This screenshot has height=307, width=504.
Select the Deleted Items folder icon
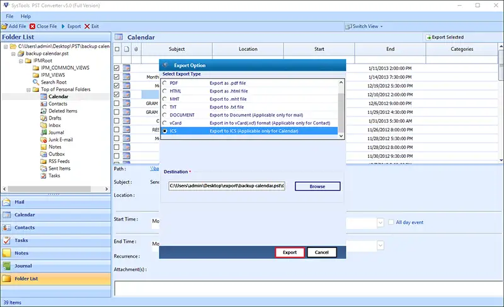click(43, 111)
